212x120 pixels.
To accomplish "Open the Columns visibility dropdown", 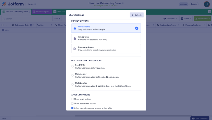I will (x=170, y=19).
